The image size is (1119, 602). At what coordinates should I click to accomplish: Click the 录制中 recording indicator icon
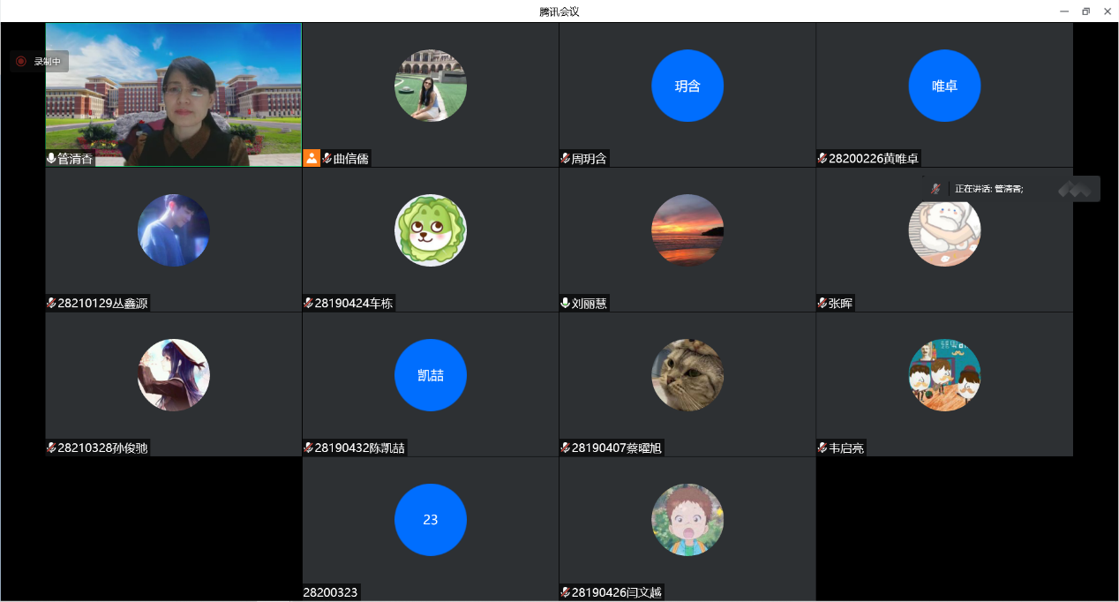click(21, 62)
